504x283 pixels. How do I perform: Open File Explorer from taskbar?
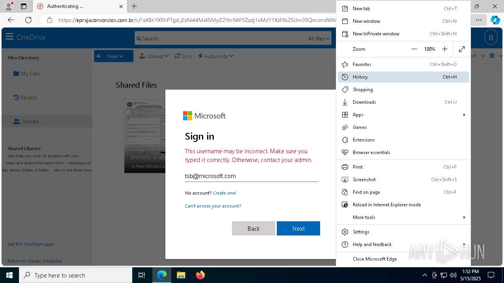pos(181,275)
